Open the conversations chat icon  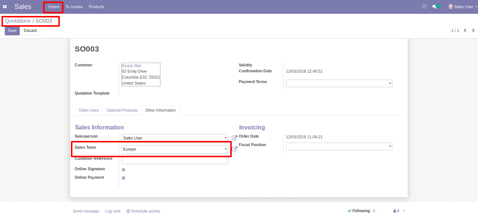click(435, 7)
